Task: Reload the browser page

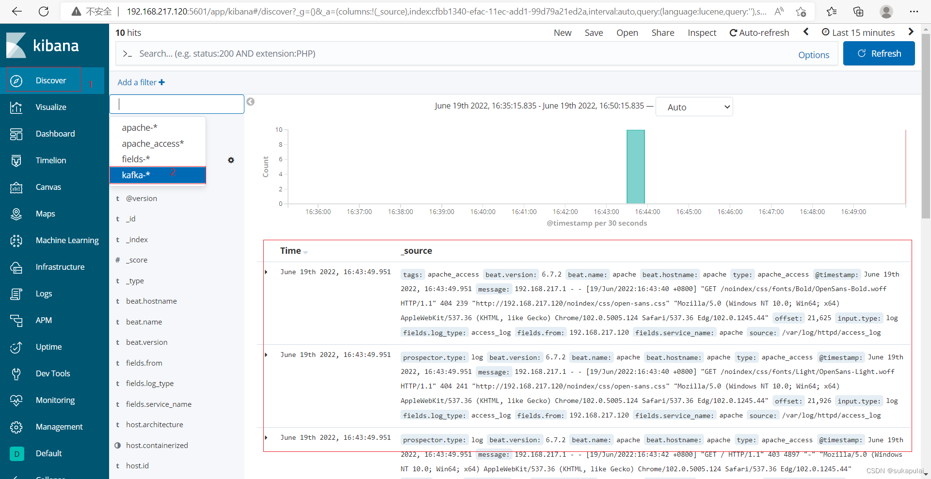Action: (44, 12)
